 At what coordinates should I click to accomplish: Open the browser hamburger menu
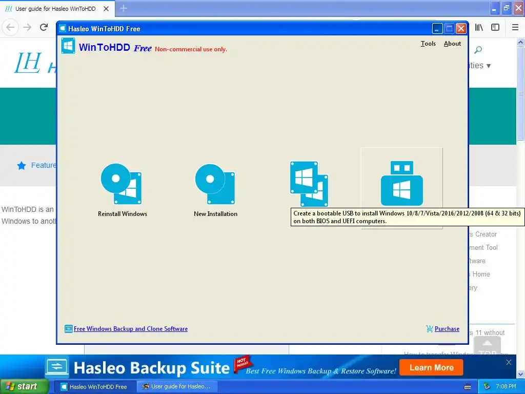tap(515, 28)
